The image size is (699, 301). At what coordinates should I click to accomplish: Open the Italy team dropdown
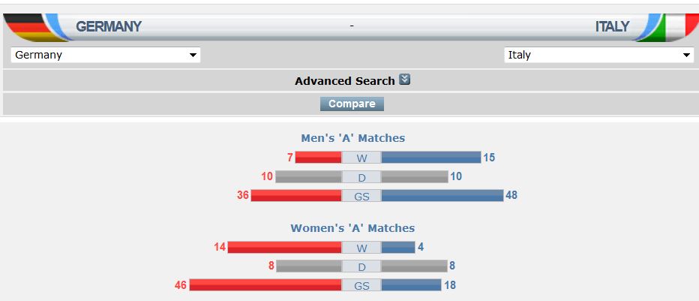coord(598,55)
